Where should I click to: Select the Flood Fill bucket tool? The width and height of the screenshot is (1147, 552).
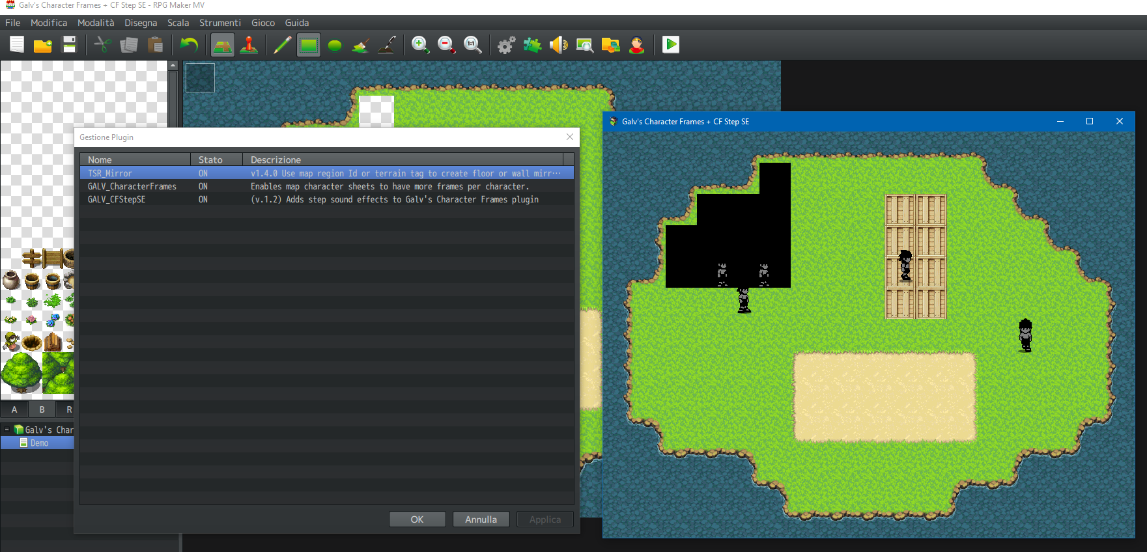361,45
